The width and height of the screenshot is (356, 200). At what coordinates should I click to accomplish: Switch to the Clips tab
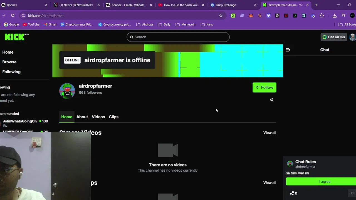[x=113, y=117]
